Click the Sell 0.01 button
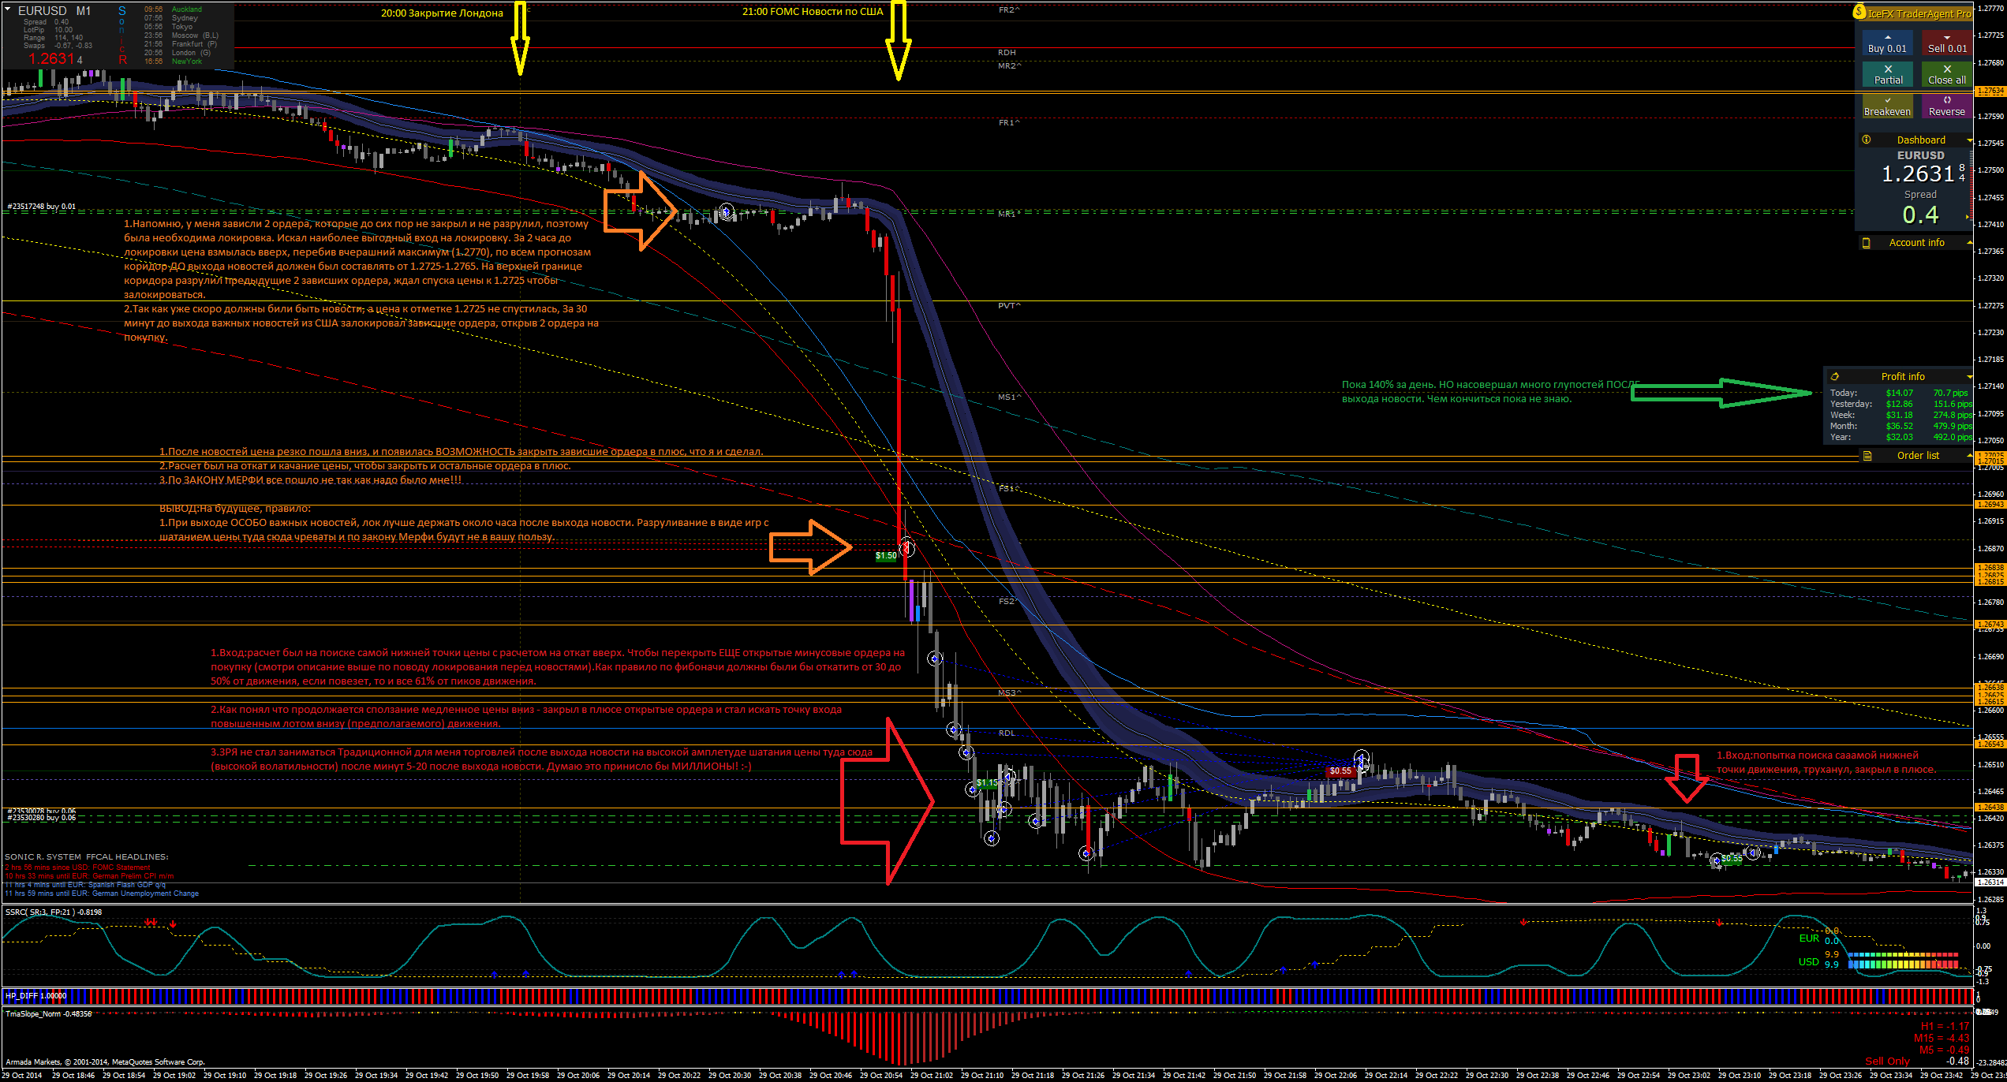The height and width of the screenshot is (1082, 2007). 1947,43
